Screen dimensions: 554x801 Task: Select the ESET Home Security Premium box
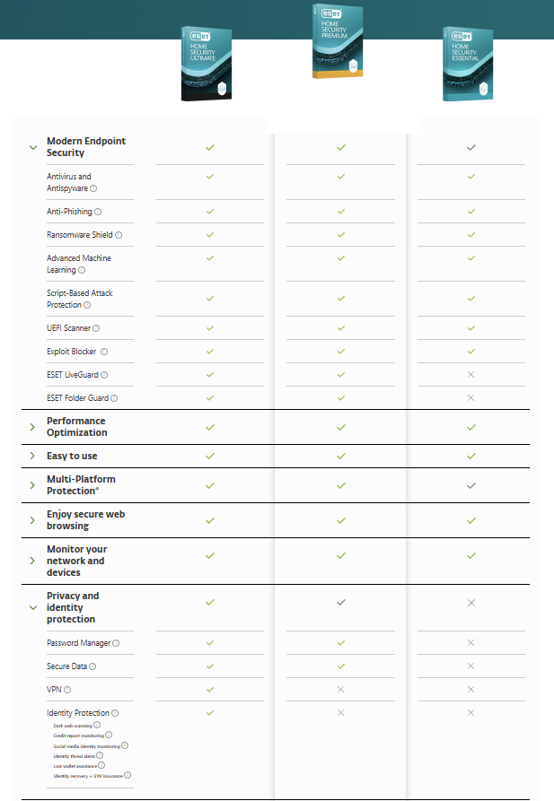click(x=340, y=42)
